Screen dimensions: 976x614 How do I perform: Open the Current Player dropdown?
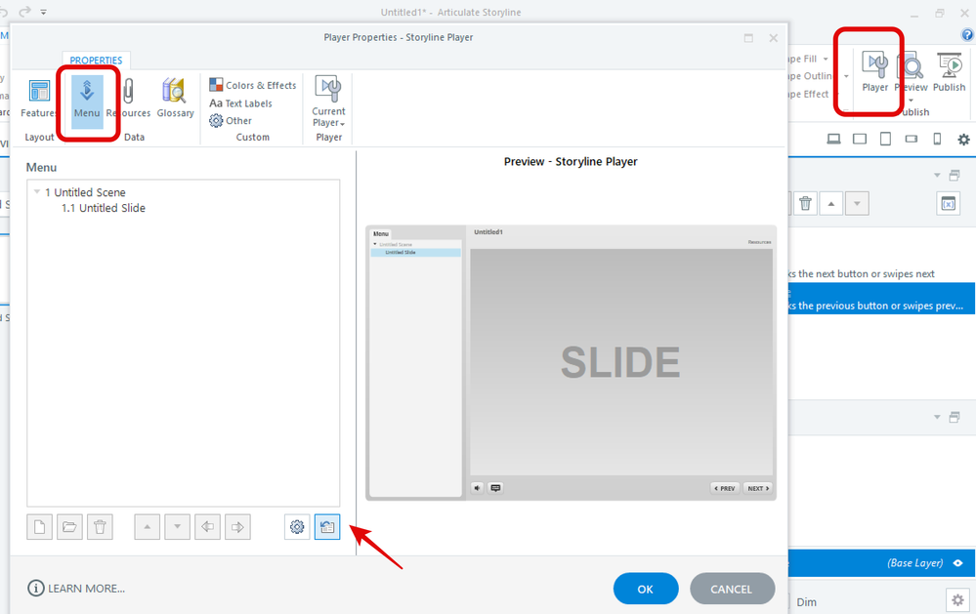328,102
